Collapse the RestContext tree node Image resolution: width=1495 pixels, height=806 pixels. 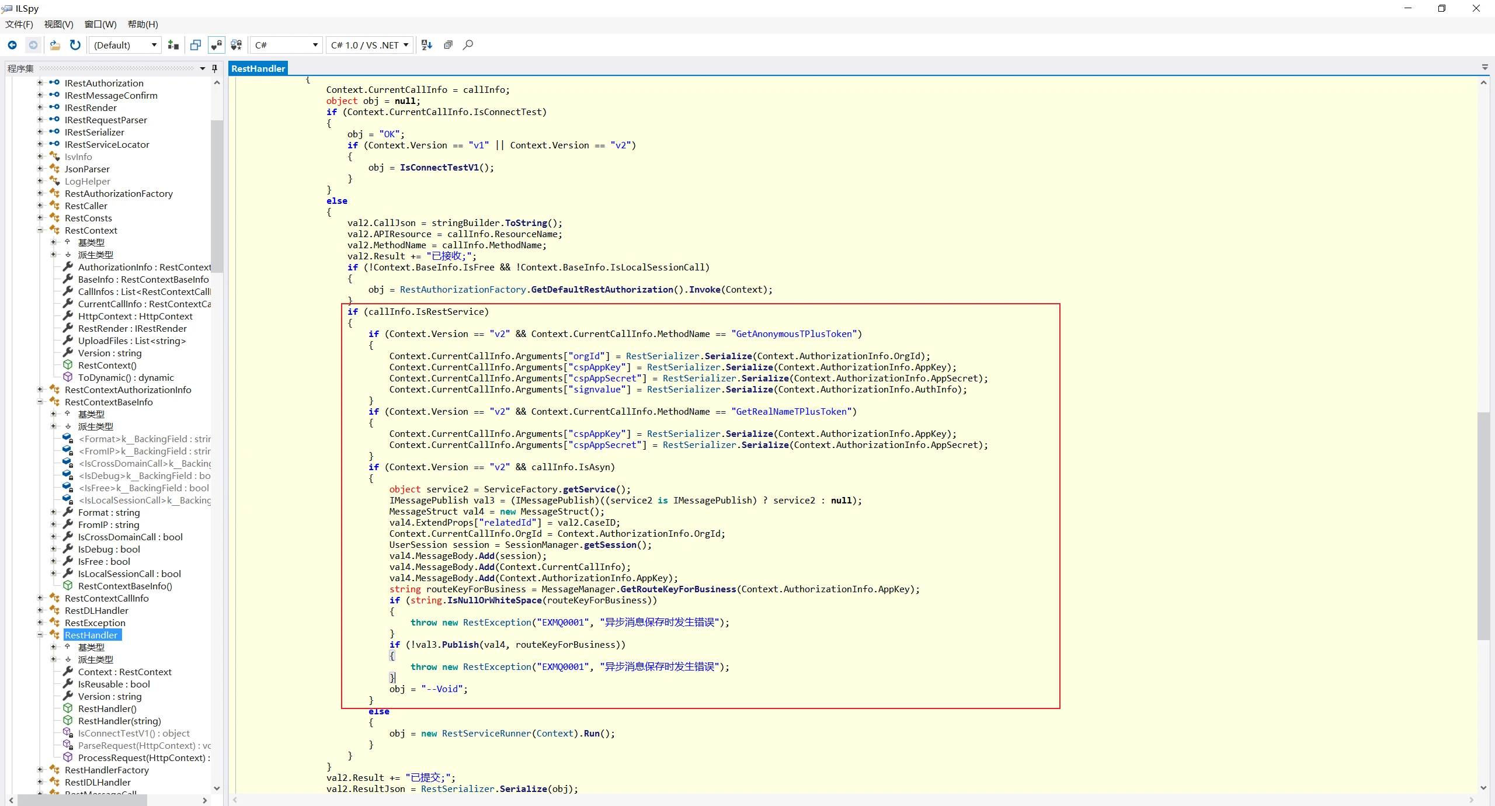pos(40,230)
